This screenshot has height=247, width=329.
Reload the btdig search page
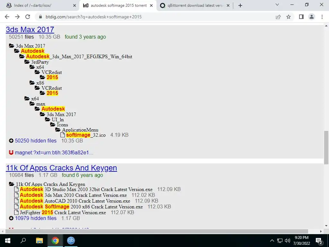[28, 17]
